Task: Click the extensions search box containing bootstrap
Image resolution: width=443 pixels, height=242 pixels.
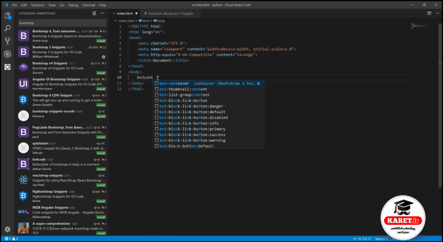Action: point(62,23)
